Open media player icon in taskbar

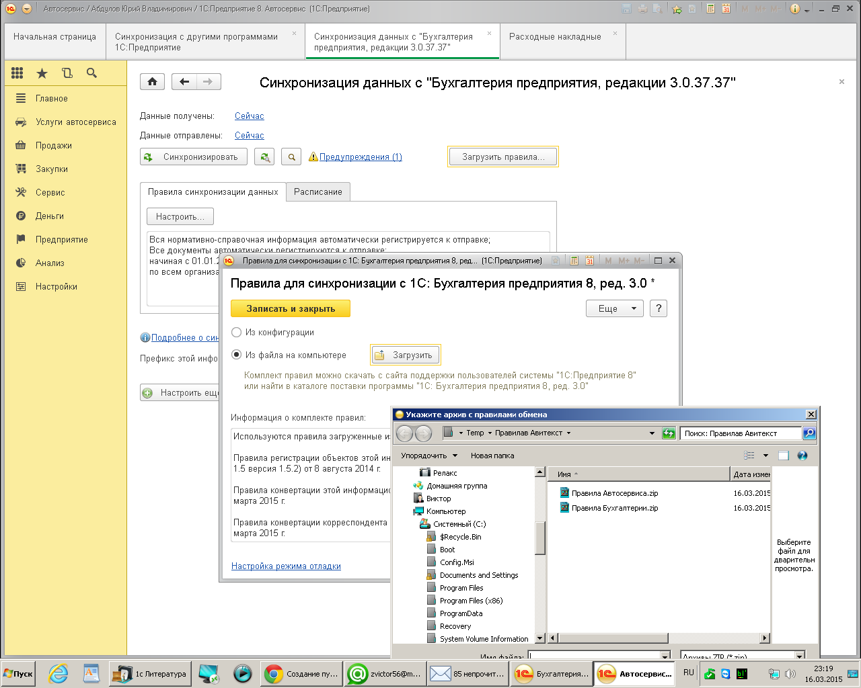coord(242,674)
